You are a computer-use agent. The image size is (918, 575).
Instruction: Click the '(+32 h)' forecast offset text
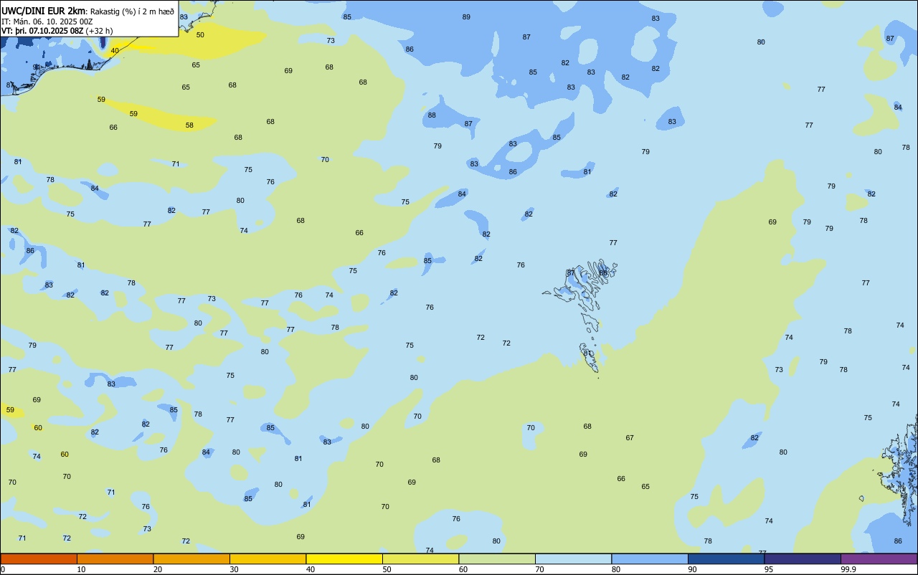pos(100,31)
